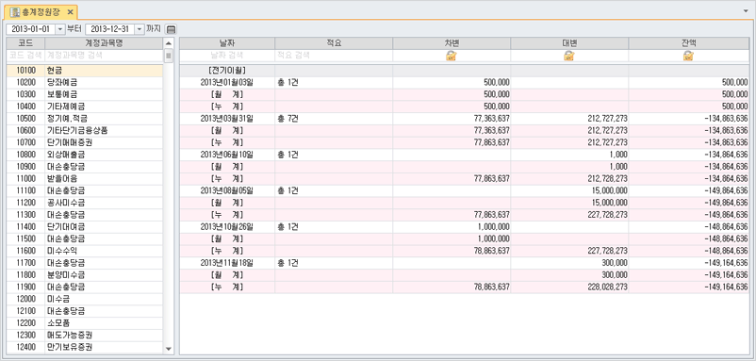
Task: Select account 10400 기타제예금
Action: point(85,107)
